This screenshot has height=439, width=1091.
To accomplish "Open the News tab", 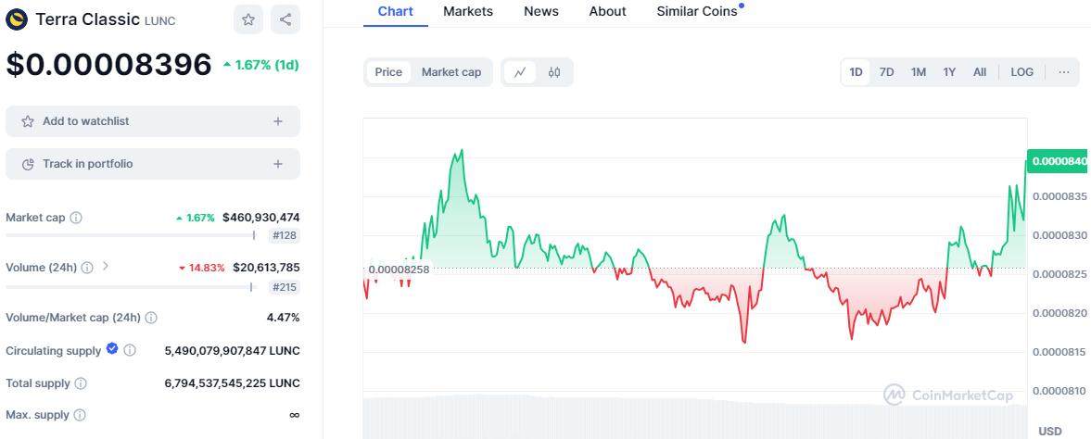I will click(x=541, y=11).
